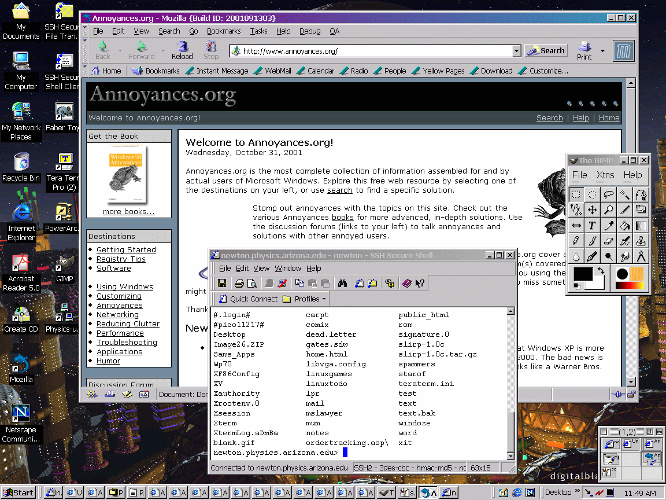
Task: Open the Getting Started link
Action: pyautogui.click(x=126, y=249)
